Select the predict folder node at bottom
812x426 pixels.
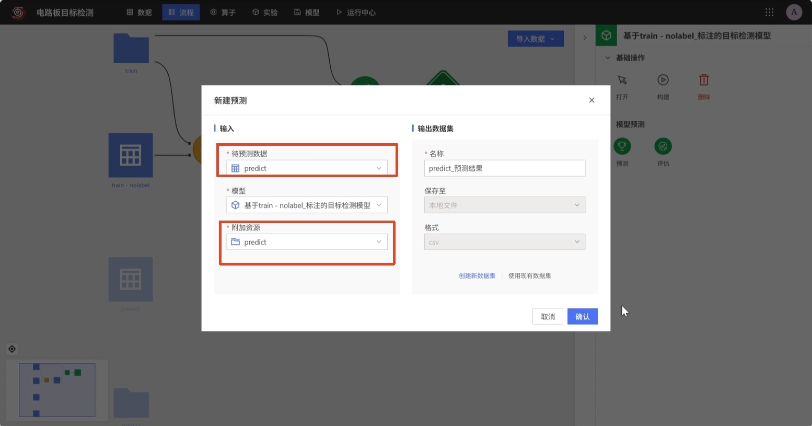pyautogui.click(x=131, y=403)
